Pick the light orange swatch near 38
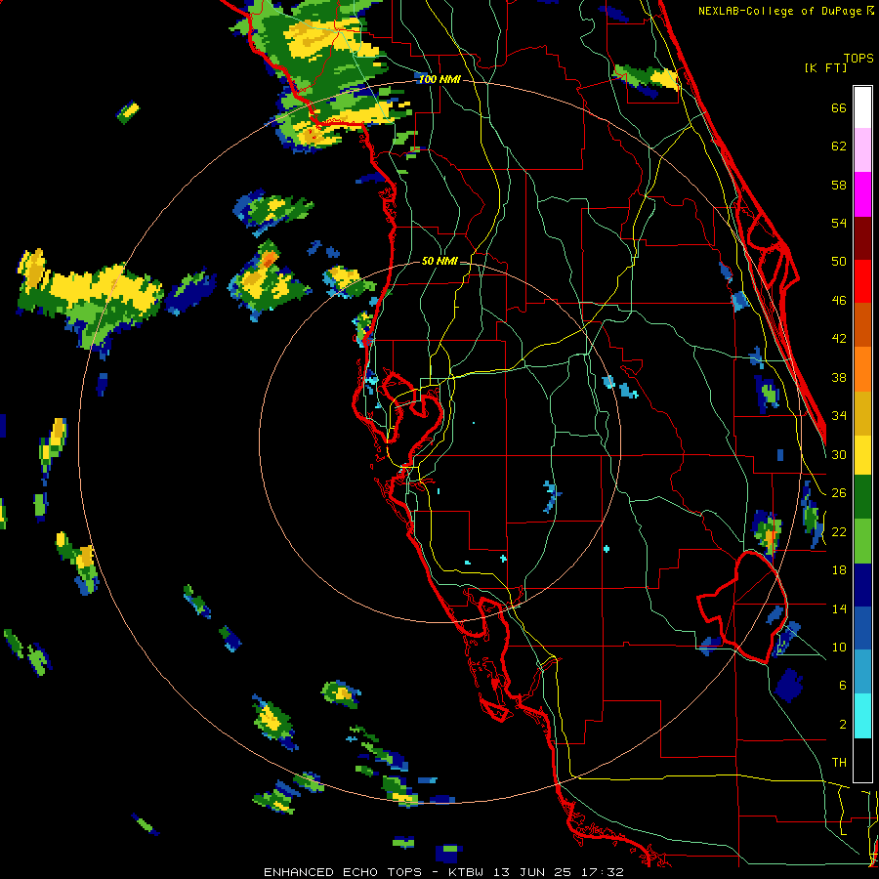 click(862, 369)
